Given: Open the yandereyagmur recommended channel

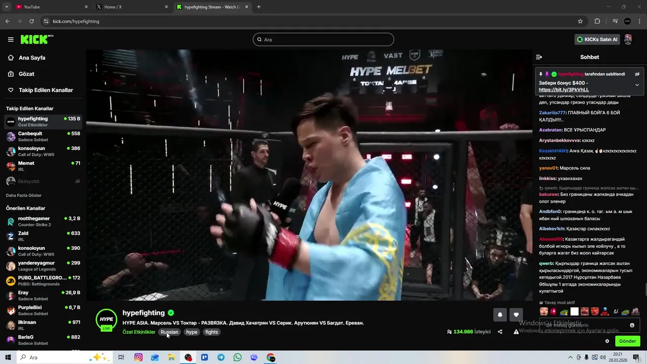Looking at the screenshot, I should (x=43, y=266).
